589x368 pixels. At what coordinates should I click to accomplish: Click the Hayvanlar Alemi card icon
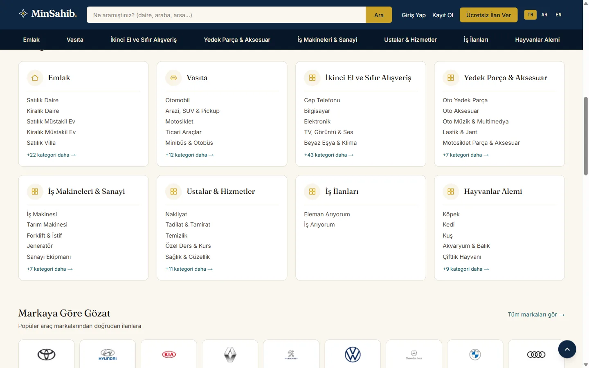pyautogui.click(x=451, y=191)
